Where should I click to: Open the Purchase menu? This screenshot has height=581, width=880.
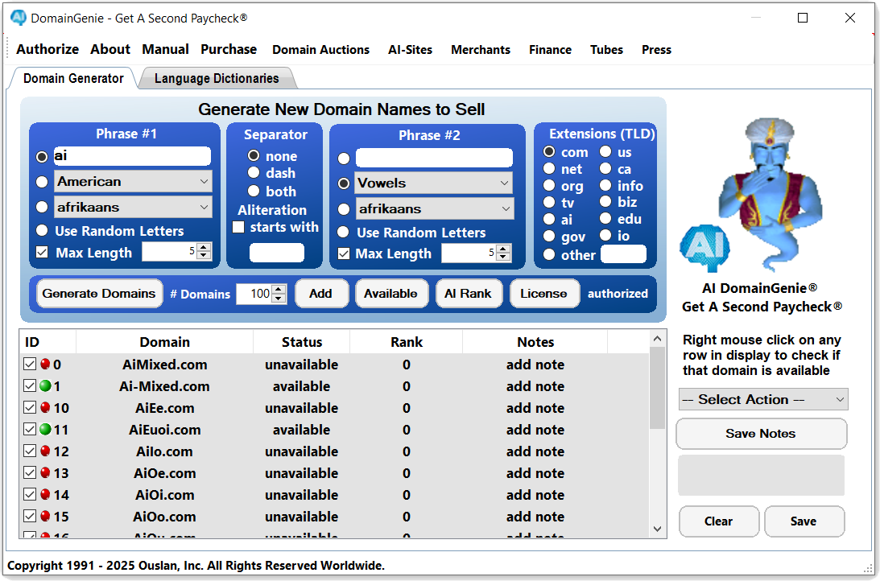229,49
